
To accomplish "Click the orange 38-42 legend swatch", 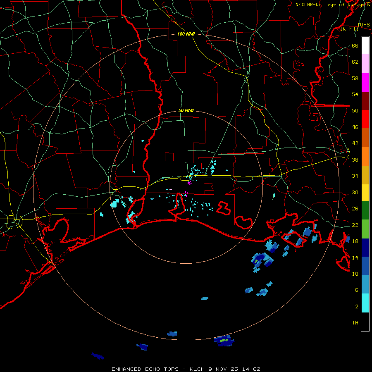I will tap(365, 156).
